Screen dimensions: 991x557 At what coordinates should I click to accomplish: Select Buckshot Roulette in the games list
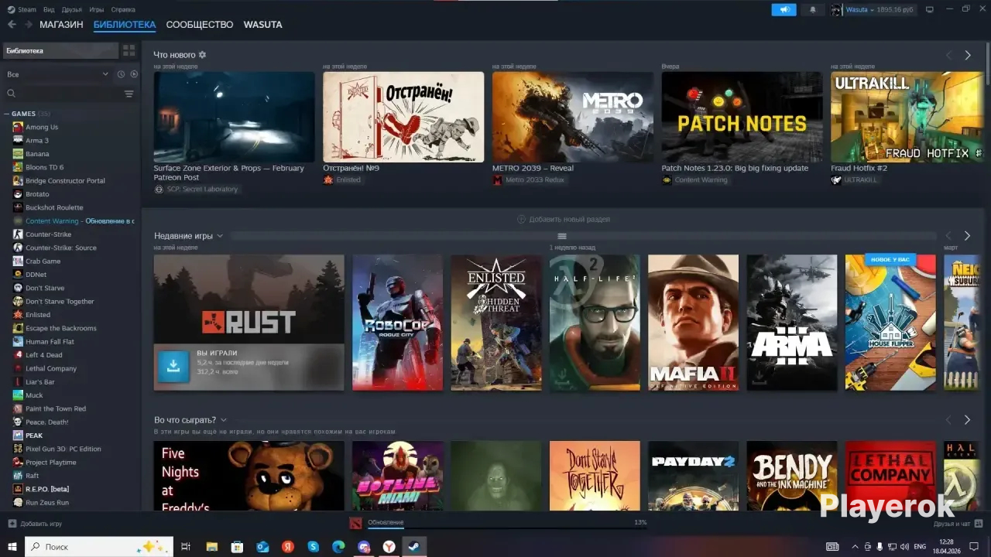54,207
